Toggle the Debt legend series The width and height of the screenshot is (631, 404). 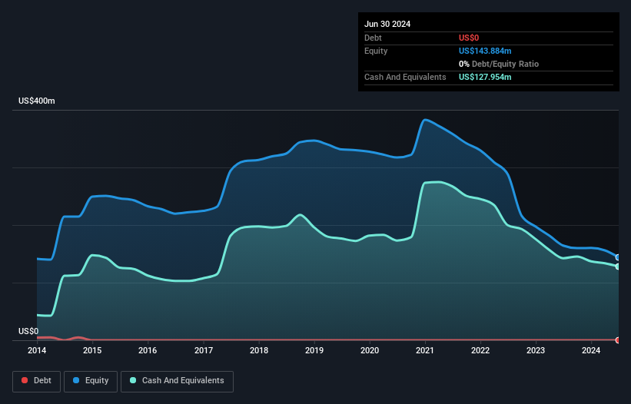pos(36,381)
